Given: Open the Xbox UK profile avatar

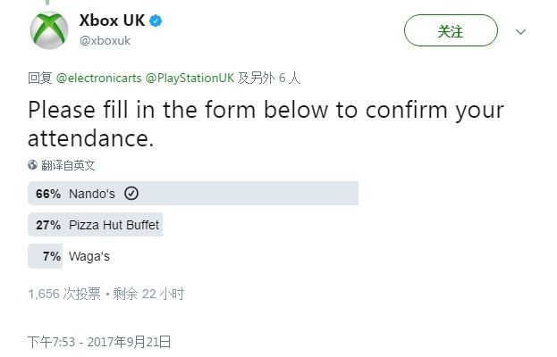Looking at the screenshot, I should [49, 30].
